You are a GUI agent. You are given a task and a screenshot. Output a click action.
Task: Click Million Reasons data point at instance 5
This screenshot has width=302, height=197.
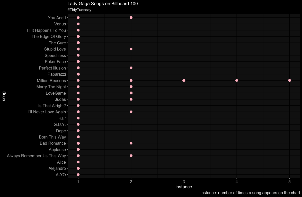pos(289,81)
